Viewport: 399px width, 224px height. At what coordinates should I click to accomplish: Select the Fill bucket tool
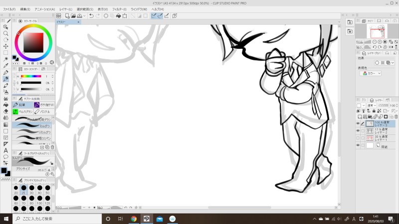tap(5, 105)
